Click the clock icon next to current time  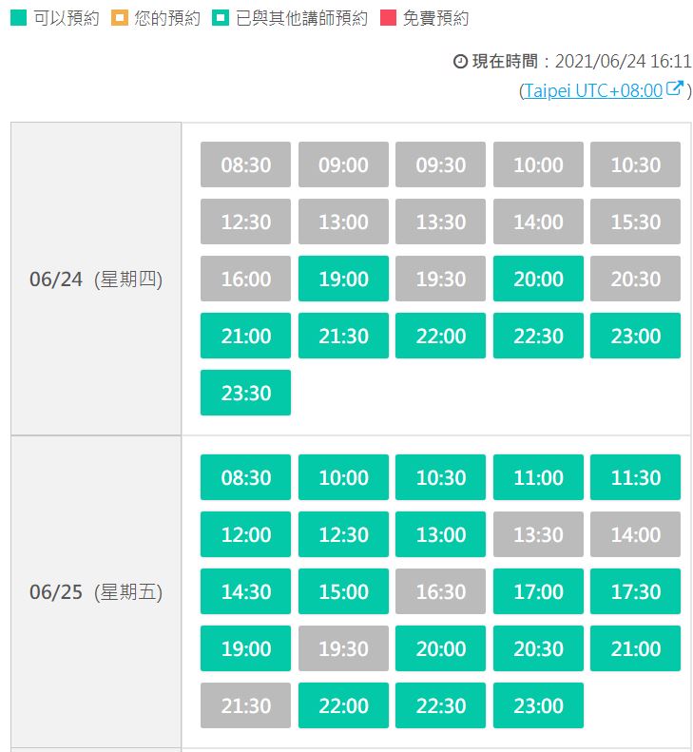coord(460,61)
